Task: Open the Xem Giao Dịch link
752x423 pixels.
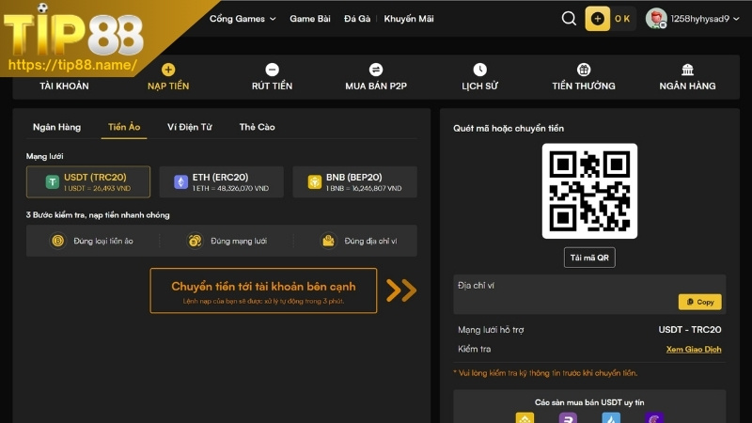Action: coord(693,349)
